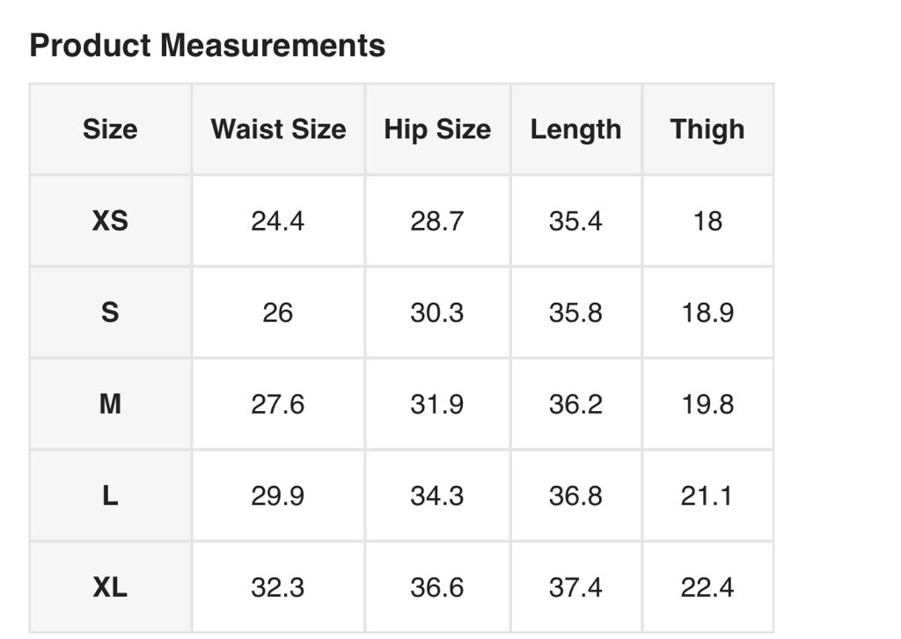Click the S size row label

click(x=110, y=312)
